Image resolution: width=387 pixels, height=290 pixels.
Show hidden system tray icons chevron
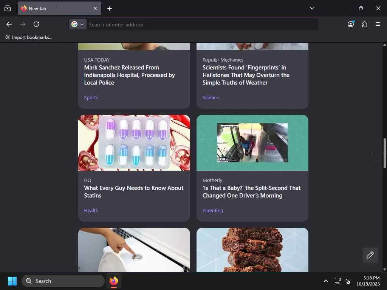coord(326,281)
